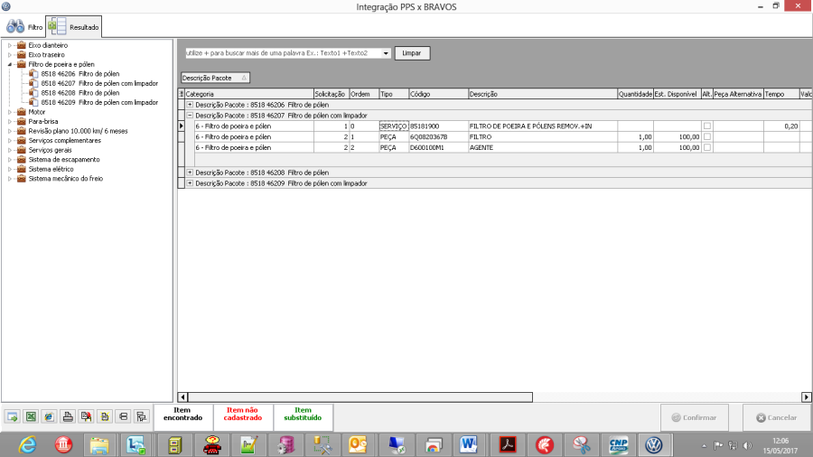The image size is (813, 457).
Task: Sort by the Tempo column header
Action: tap(781, 94)
